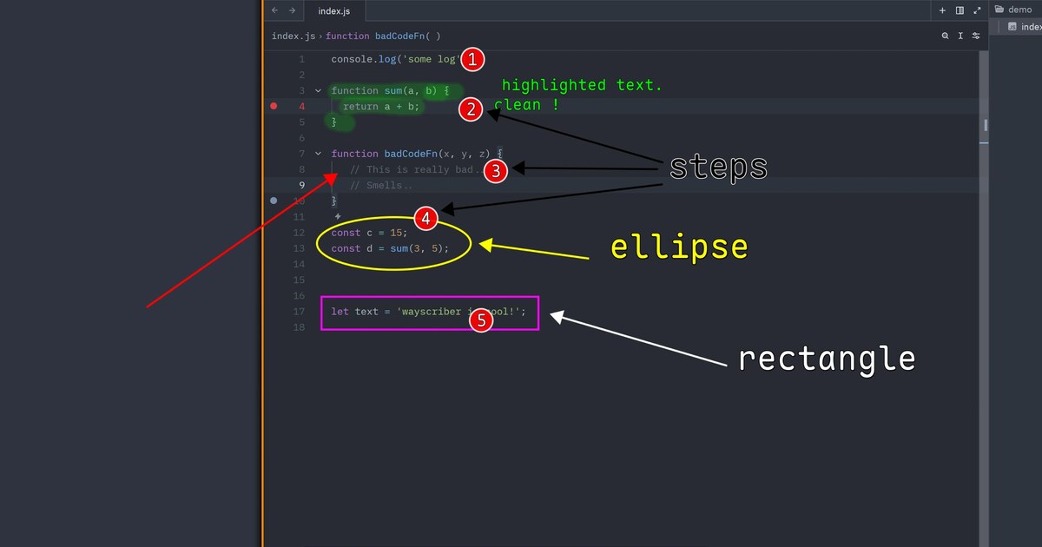Image resolution: width=1042 pixels, height=547 pixels.
Task: Click line number 17 in the gutter
Action: (x=300, y=311)
